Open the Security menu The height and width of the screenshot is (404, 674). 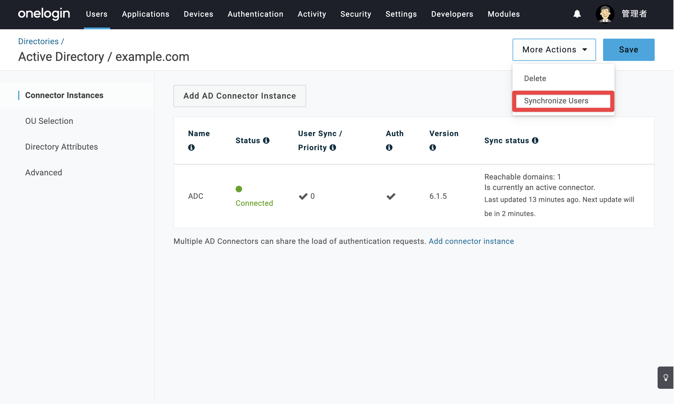tap(356, 14)
